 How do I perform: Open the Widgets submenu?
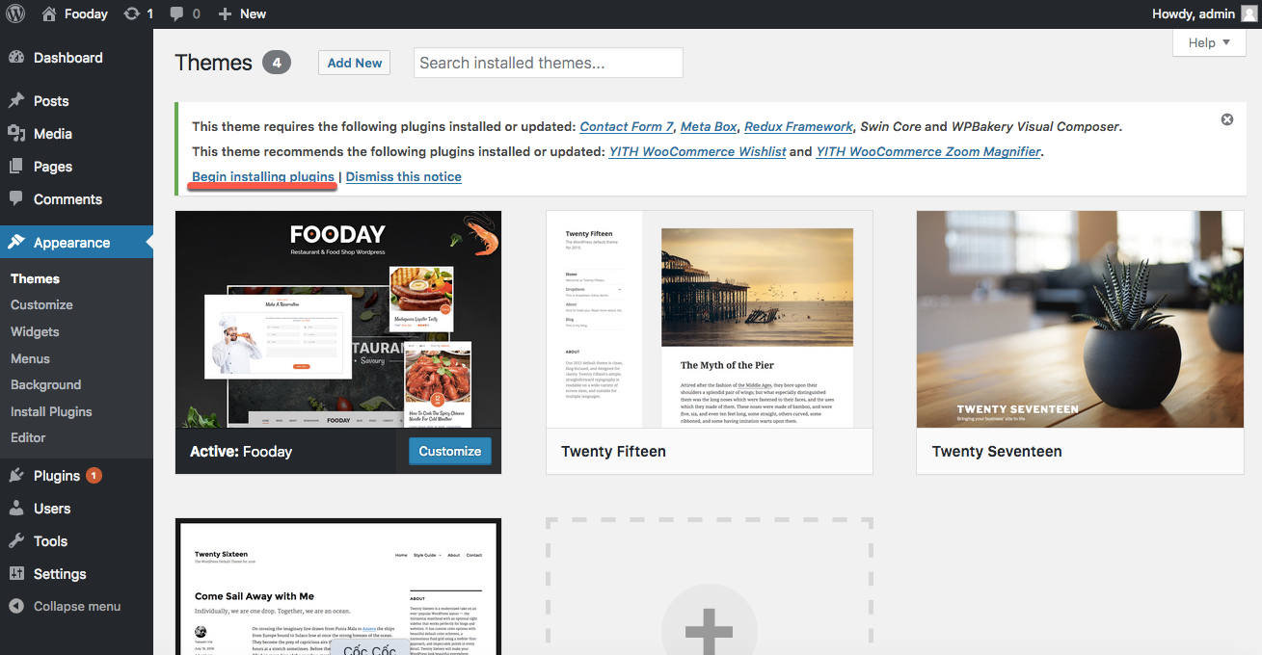(x=35, y=331)
